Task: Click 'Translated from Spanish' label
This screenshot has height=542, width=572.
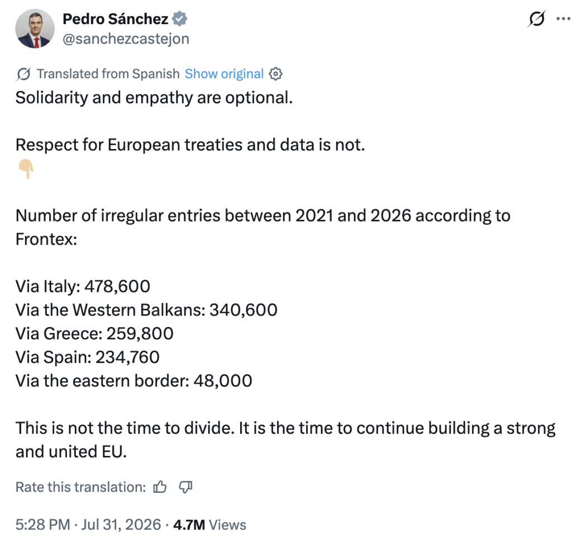Action: 108,74
